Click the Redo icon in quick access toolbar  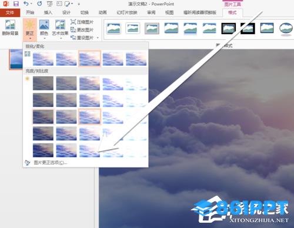[x=39, y=4]
